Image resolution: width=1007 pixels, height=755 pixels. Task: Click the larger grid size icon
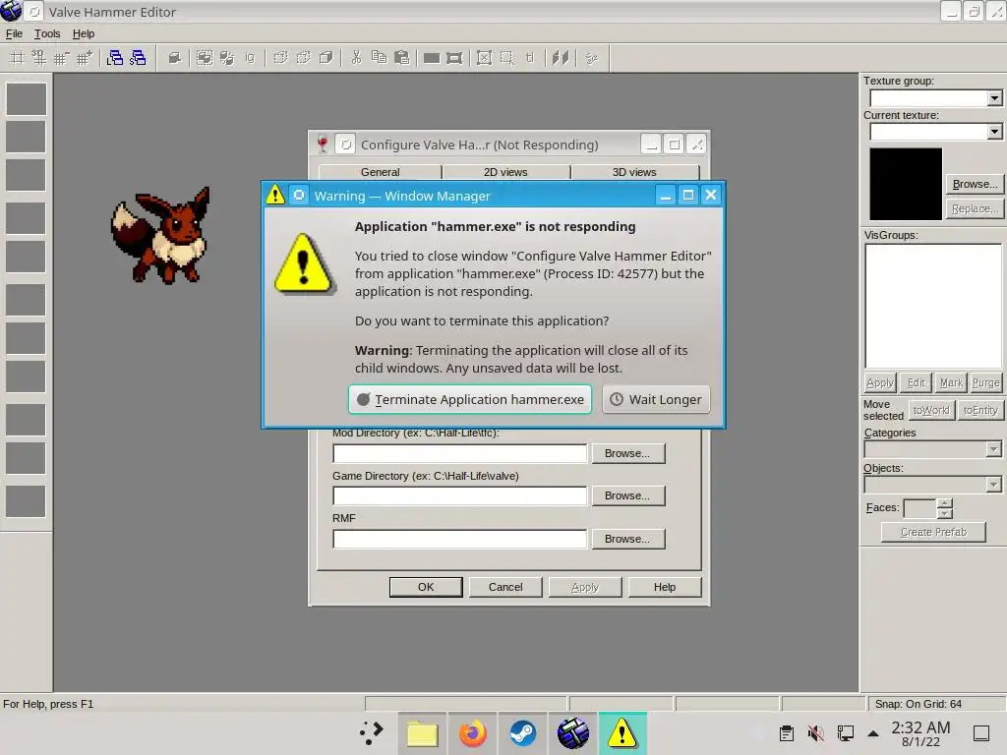pyautogui.click(x=85, y=58)
